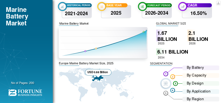This screenshot has width=222, height=103.
Task: Click the orange marker on growth curve
Action: pos(96,49)
